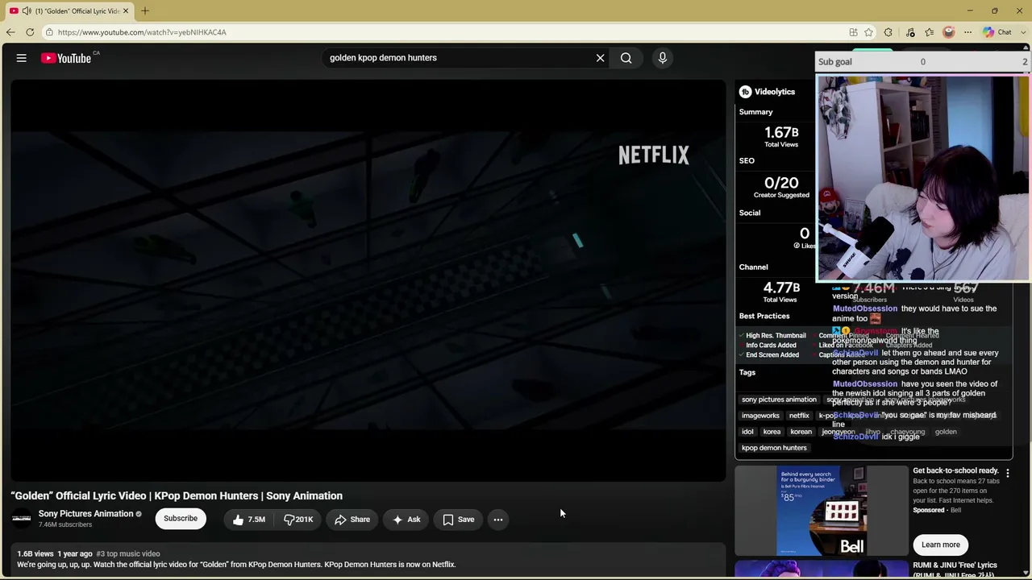1032x580 pixels.
Task: Click the 1.67B Total Views stat
Action: (781, 136)
